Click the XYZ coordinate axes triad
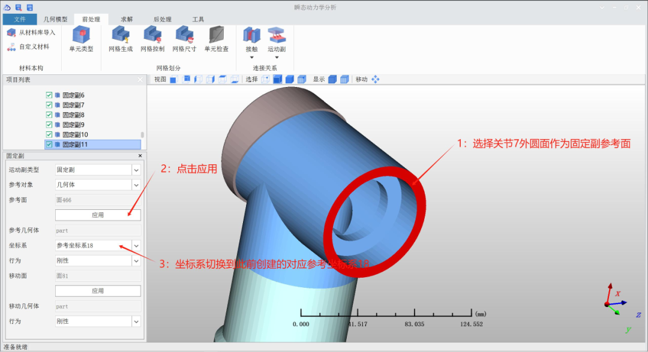This screenshot has height=352, width=648. 622,308
